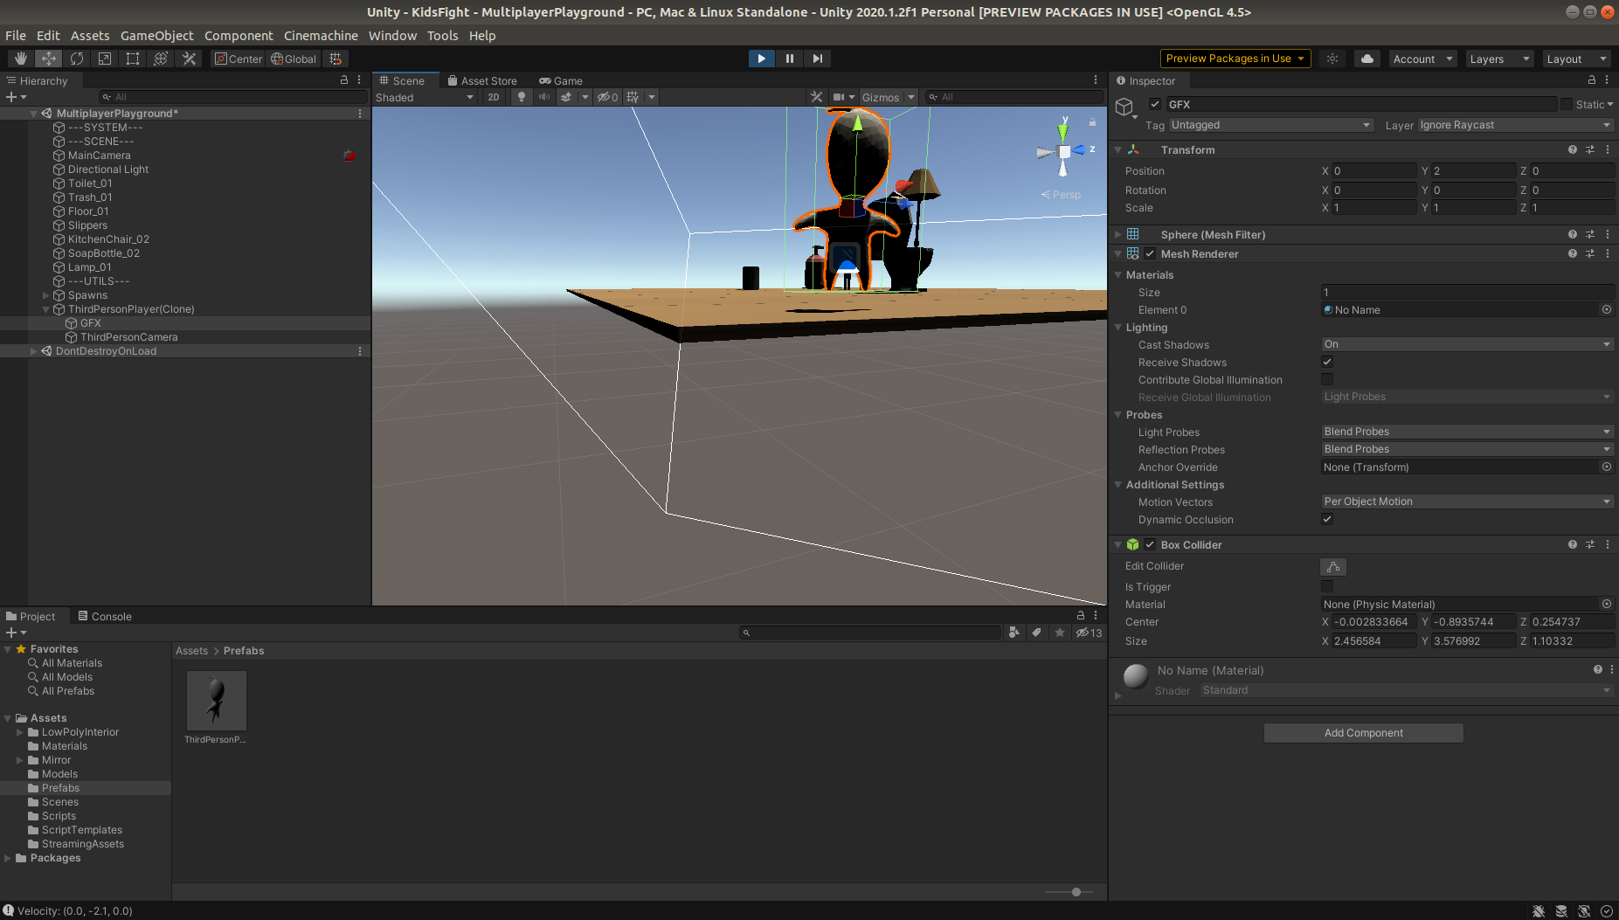Open object picker for Element 0 material

click(x=1606, y=309)
